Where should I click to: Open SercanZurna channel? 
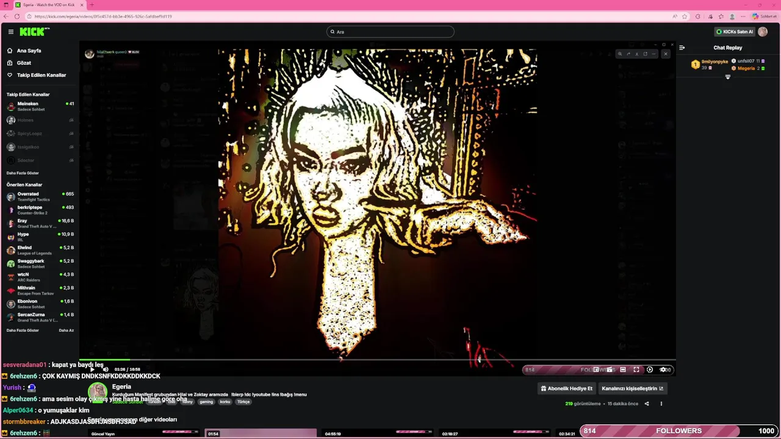click(40, 317)
